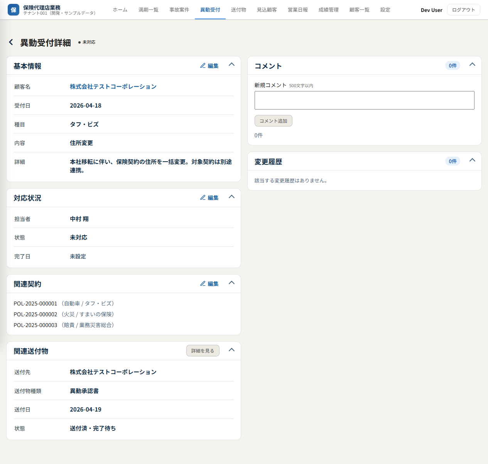488x464 pixels.
Task: Collapse the 関連契約 section
Action: [231, 283]
